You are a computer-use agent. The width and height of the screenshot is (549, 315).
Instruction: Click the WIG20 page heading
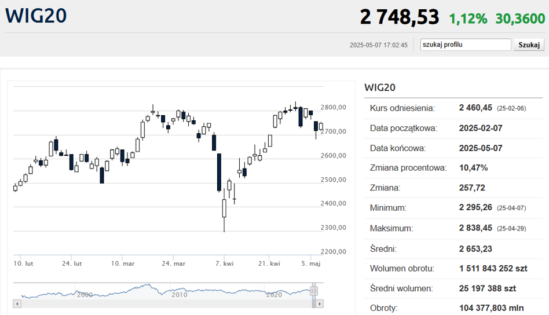pyautogui.click(x=36, y=16)
